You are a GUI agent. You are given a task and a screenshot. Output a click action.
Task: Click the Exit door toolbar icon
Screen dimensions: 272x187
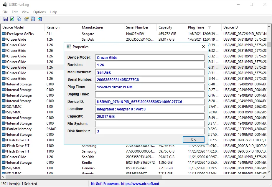[x=40, y=19]
